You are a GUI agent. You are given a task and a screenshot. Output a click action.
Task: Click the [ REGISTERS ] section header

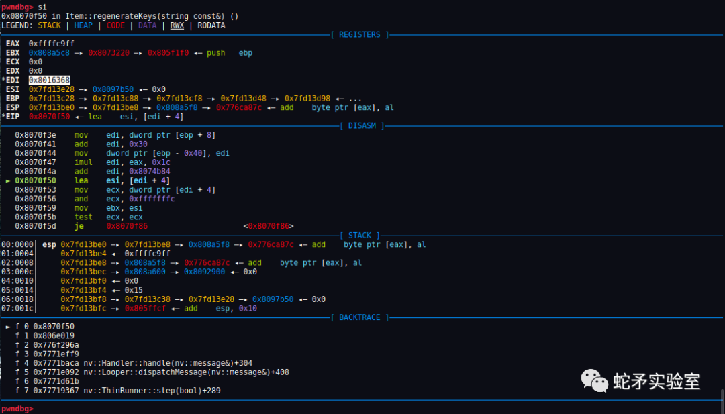(x=360, y=35)
